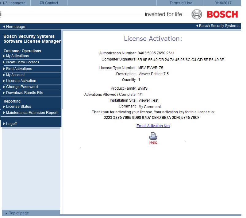Open Download Bundle File

(x=25, y=93)
